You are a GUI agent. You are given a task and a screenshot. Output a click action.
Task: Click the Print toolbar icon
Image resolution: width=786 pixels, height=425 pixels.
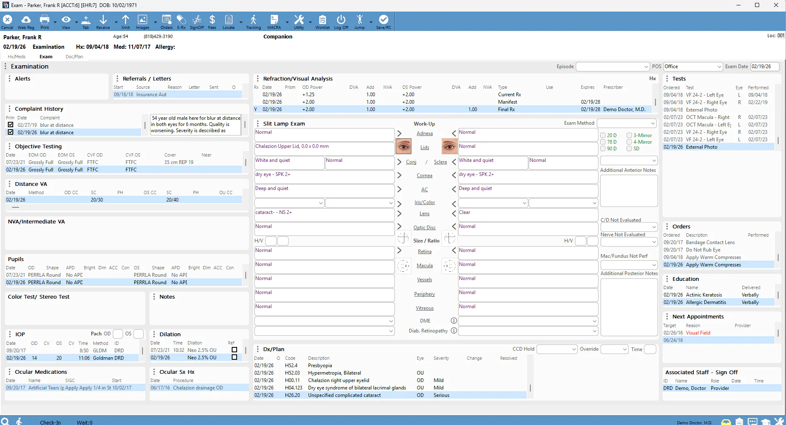(45, 21)
